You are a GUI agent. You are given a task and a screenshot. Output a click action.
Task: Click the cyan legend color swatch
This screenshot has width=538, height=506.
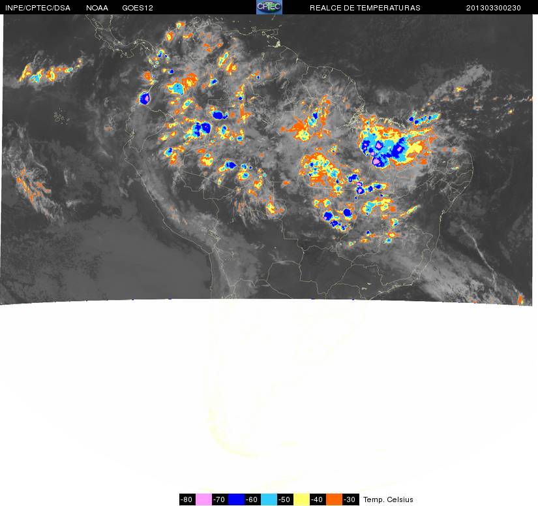(x=269, y=499)
